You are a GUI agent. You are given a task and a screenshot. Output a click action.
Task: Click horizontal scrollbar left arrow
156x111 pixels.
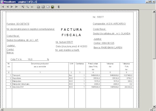coord(2,110)
